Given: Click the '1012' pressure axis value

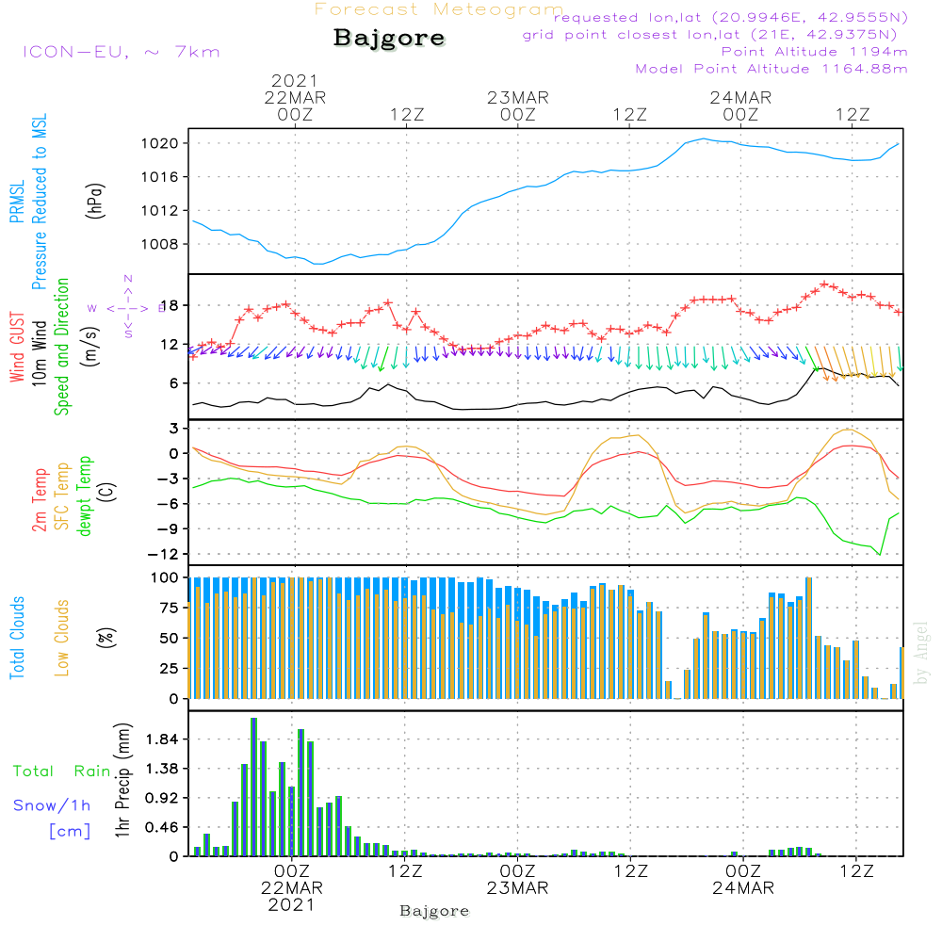Looking at the screenshot, I should (159, 211).
